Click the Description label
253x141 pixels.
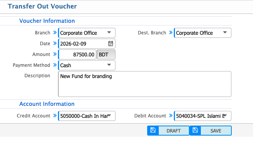pyautogui.click(x=37, y=76)
